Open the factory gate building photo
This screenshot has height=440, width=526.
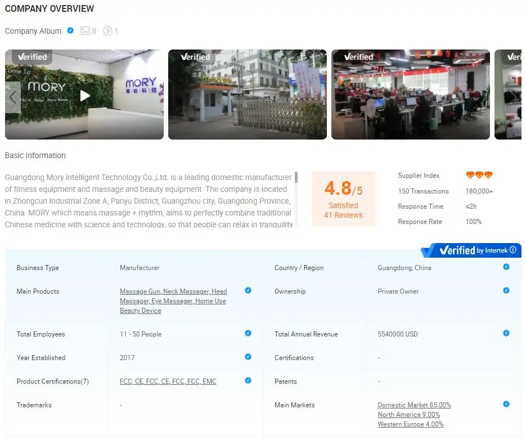coord(247,95)
